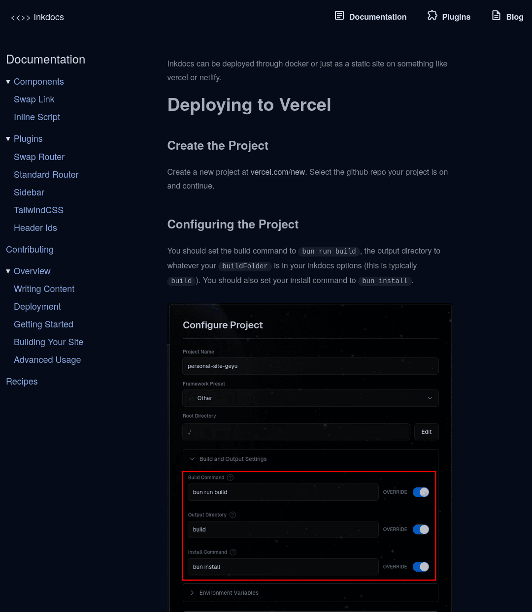Click the Deploying to Vercel heading
This screenshot has width=532, height=612.
tap(249, 105)
